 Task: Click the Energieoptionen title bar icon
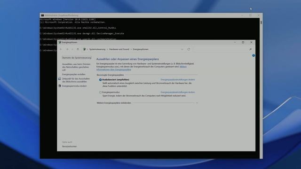[60, 42]
